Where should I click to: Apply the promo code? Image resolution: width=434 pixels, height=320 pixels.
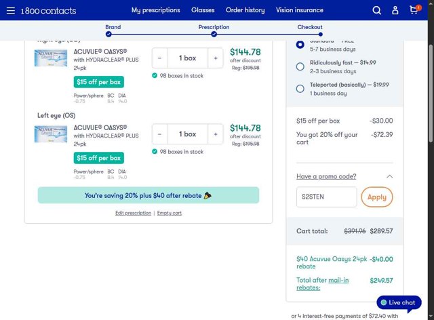click(376, 197)
